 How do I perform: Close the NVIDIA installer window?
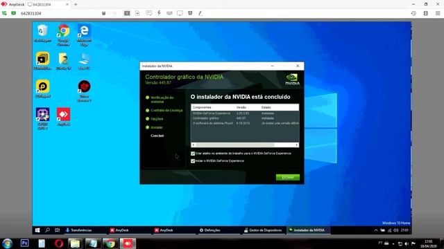(298, 66)
